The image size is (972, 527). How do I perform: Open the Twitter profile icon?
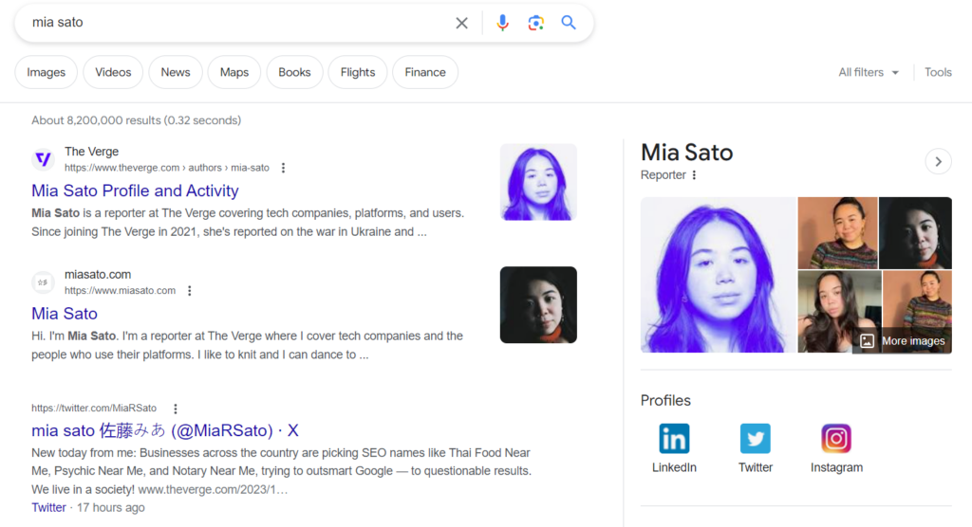point(755,439)
